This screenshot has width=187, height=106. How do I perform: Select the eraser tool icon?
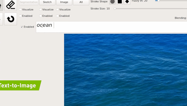(x=10, y=5)
